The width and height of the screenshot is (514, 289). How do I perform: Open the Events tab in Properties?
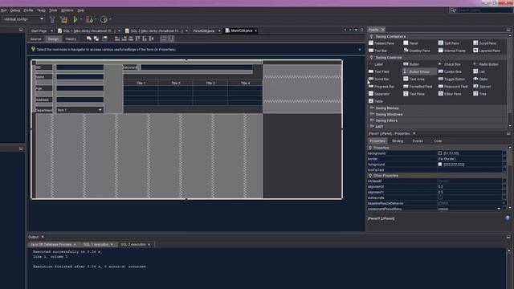point(418,141)
